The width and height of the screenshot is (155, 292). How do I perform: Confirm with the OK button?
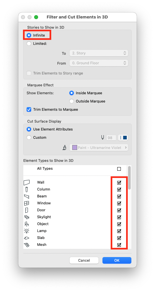pyautogui.click(x=117, y=260)
